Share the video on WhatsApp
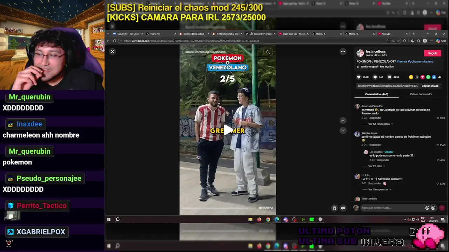Viewport: 449px width, 252px height. tap(428, 77)
